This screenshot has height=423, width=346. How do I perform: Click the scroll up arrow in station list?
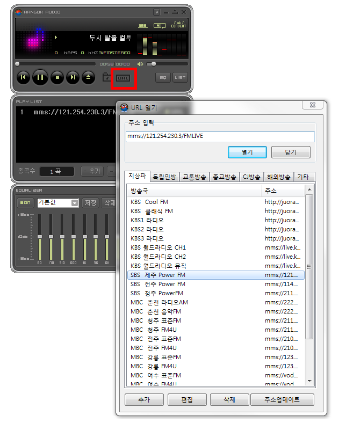point(309,189)
